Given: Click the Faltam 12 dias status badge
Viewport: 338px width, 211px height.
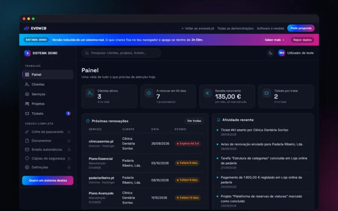Looking at the screenshot, I should pyautogui.click(x=187, y=198).
